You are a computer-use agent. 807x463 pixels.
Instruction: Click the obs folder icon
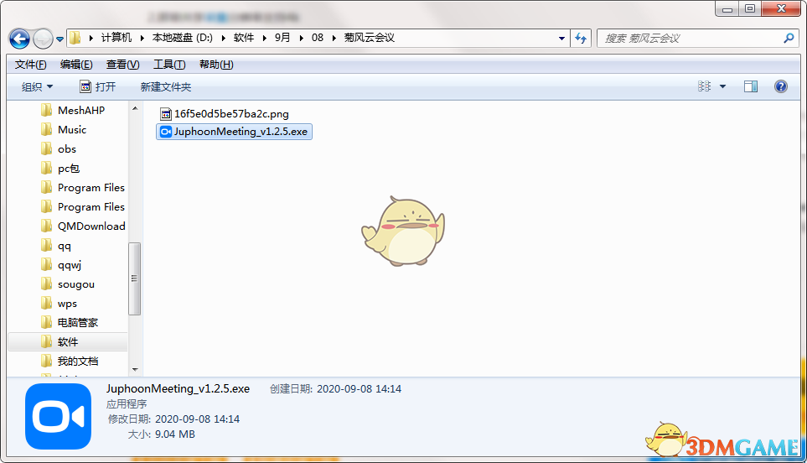(x=46, y=148)
